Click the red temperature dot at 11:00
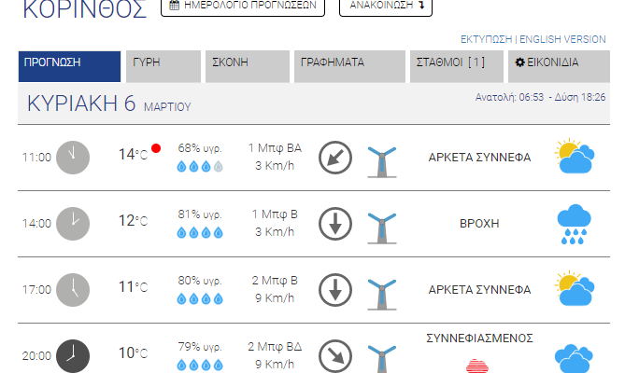Image resolution: width=625 pixels, height=373 pixels. tap(156, 148)
